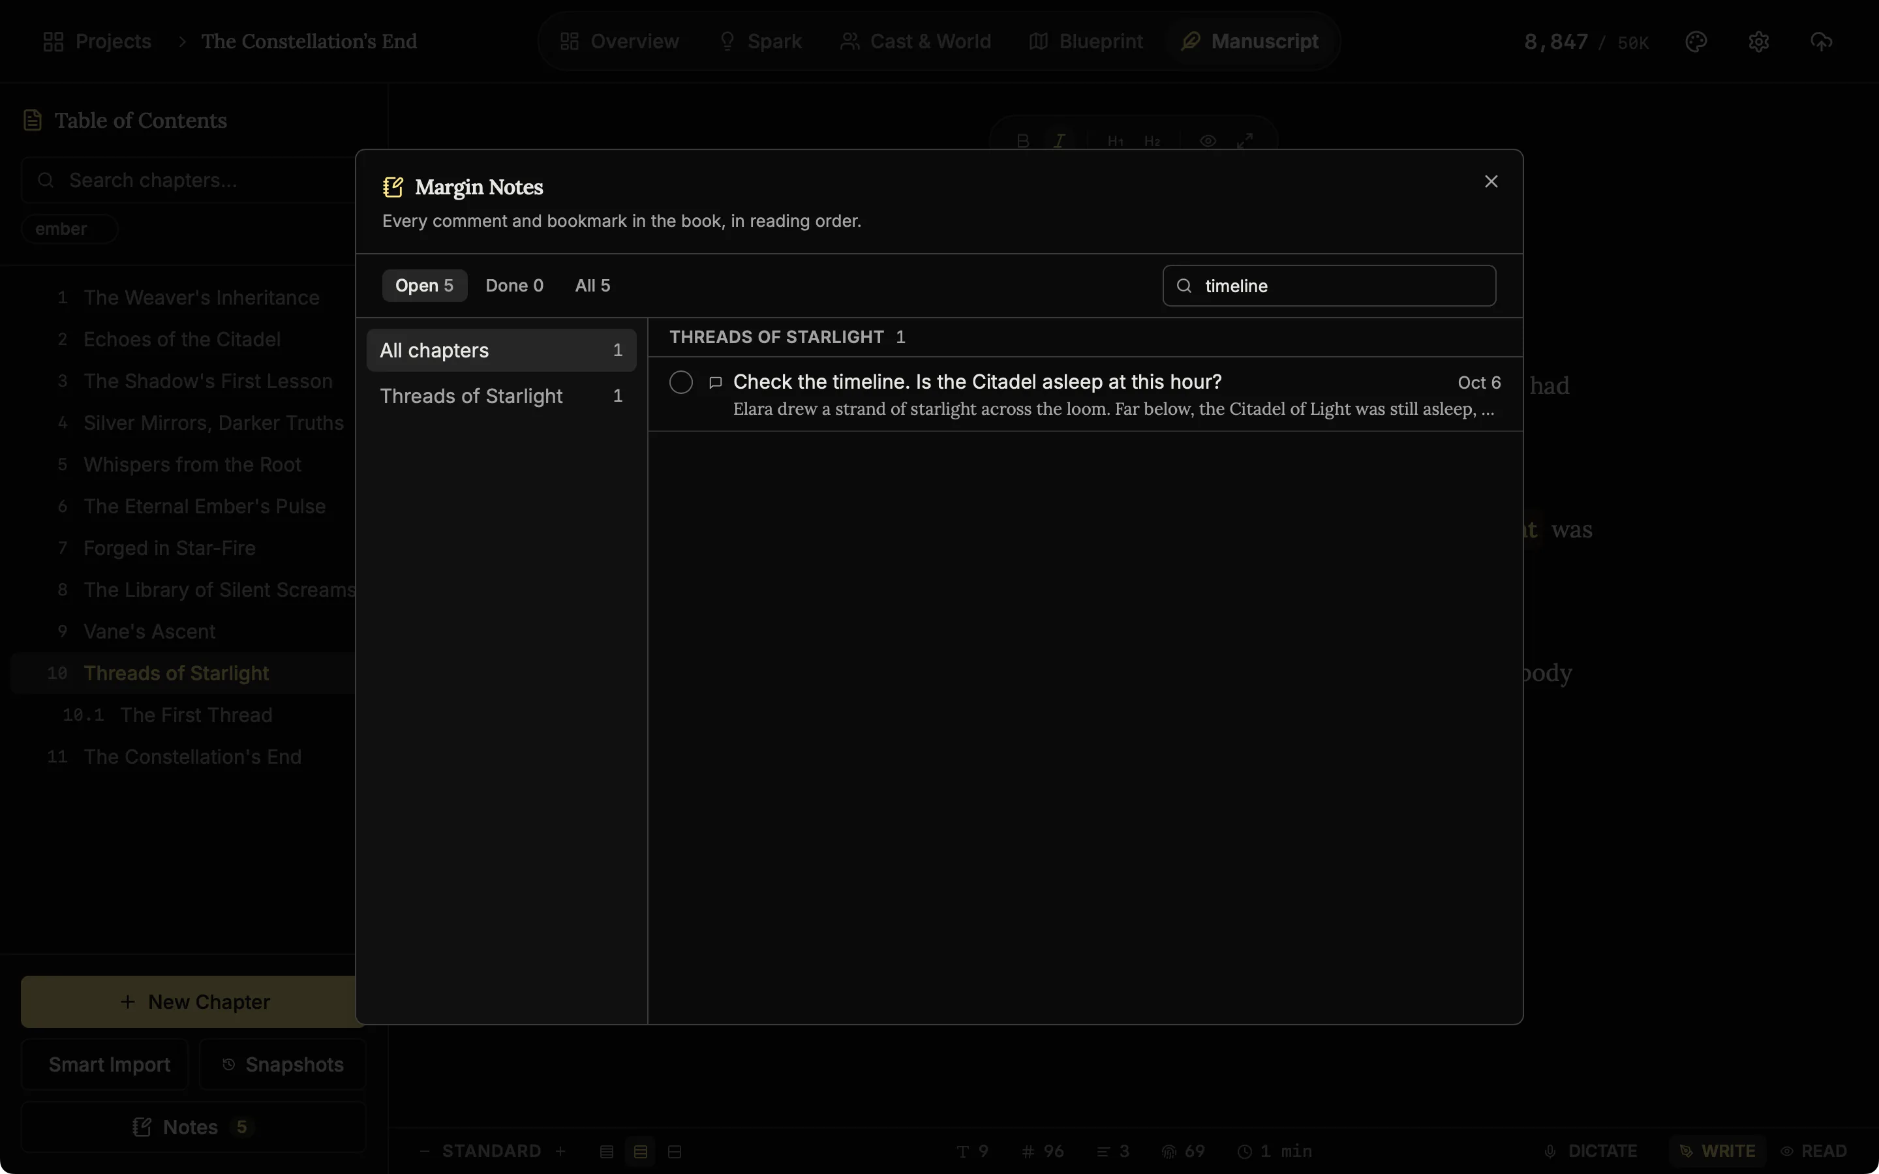Switch to Read mode
1879x1174 pixels.
(x=1813, y=1151)
